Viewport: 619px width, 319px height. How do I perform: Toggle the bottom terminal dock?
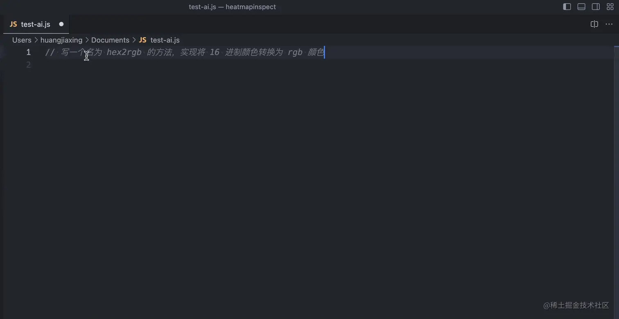581,7
